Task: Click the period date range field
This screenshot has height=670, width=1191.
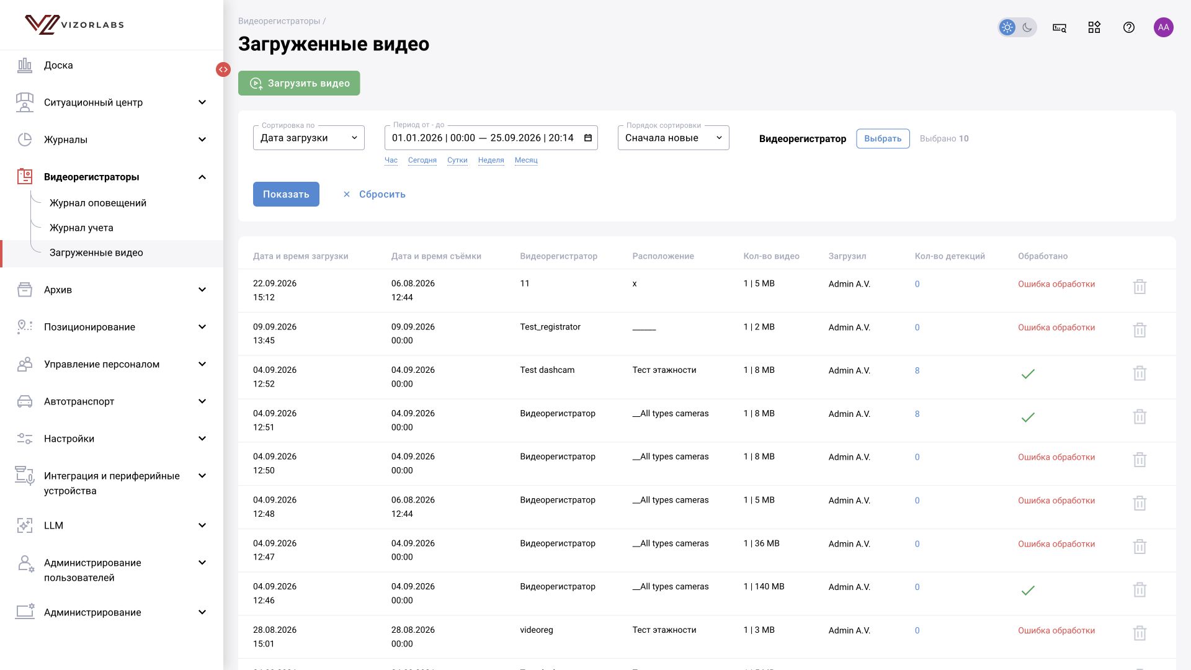Action: [491, 138]
